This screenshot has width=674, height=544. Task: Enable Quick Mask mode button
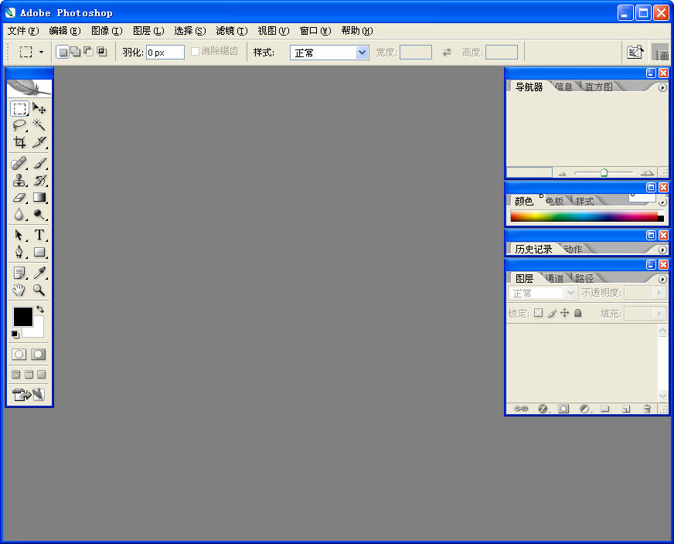click(38, 355)
